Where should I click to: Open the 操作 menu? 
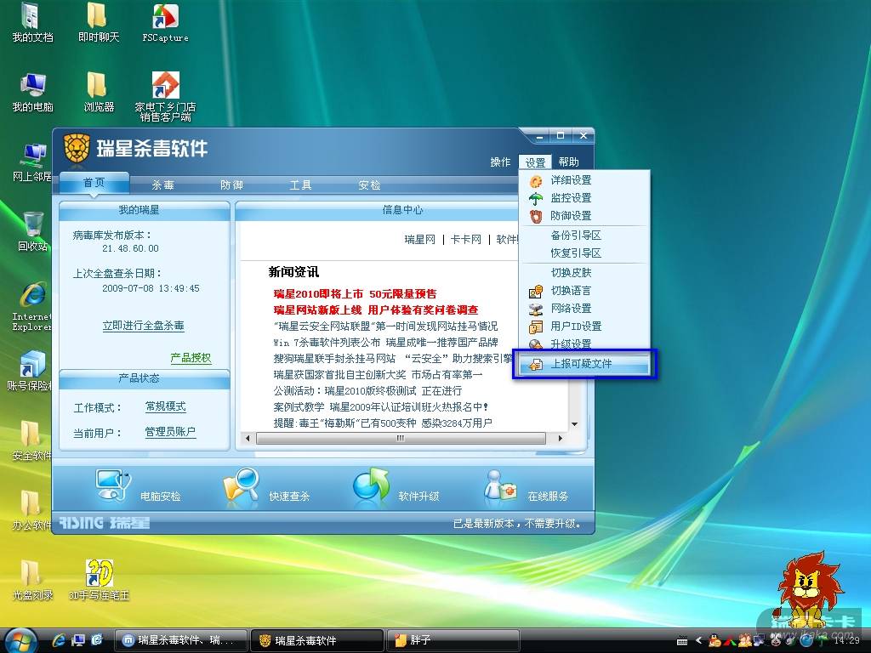(x=500, y=162)
